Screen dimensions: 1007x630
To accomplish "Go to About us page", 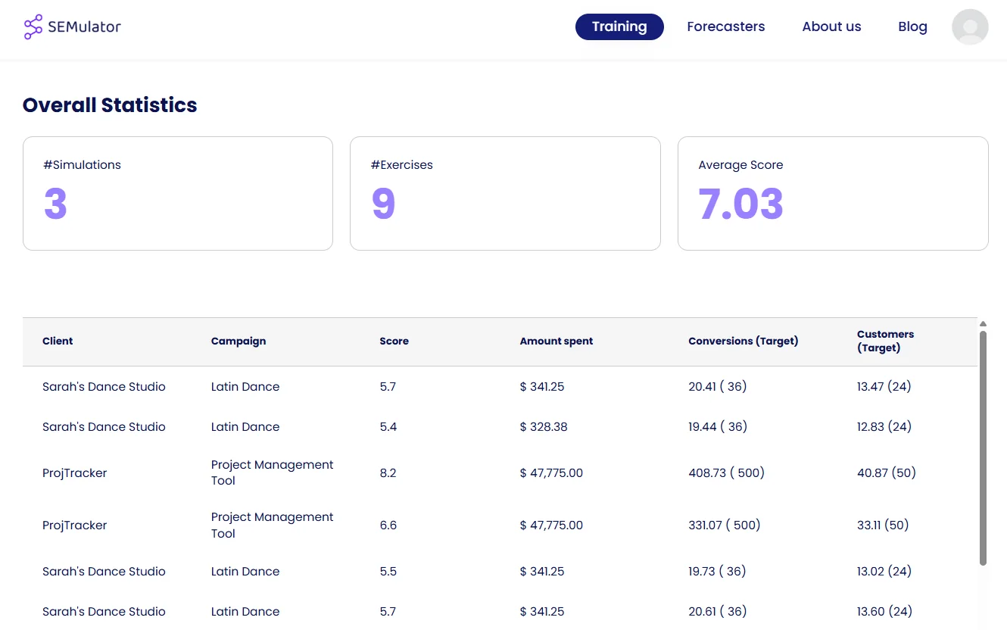I will click(x=831, y=27).
